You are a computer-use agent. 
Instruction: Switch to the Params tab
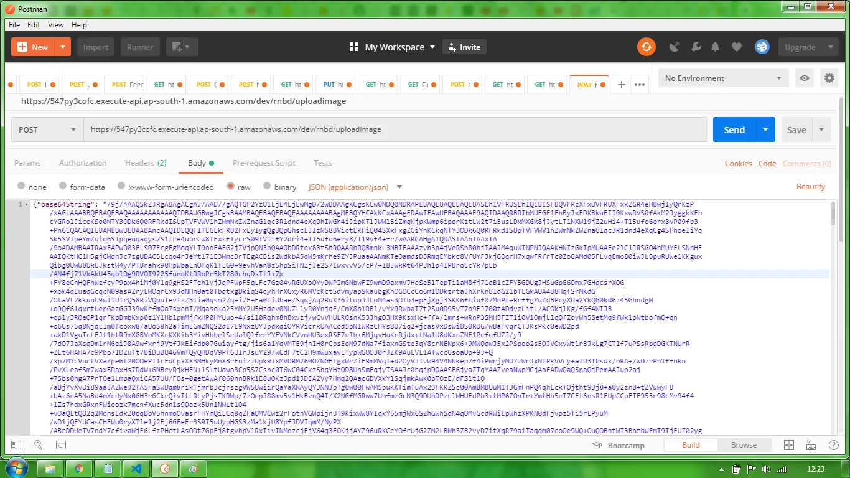coord(27,163)
